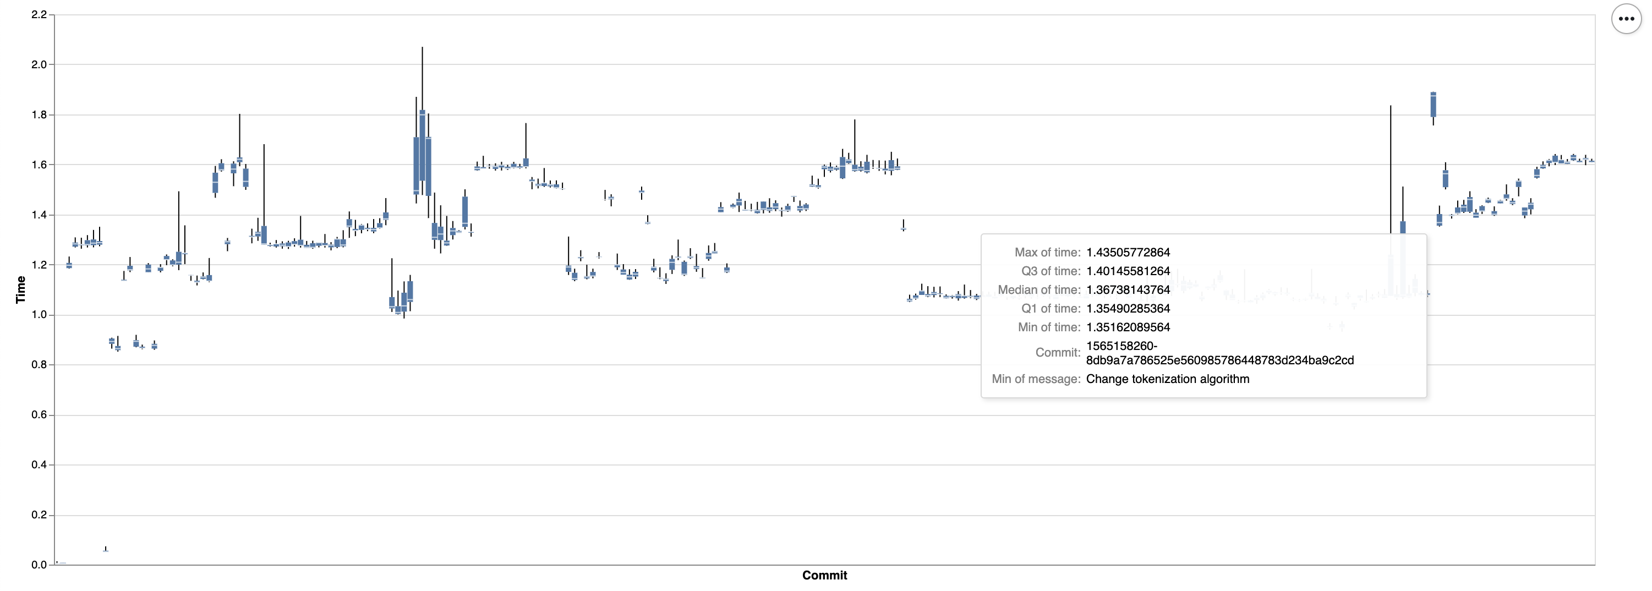Screen dimensions: 1652x591
Task: Click the 2.2 tick label on the y-axis
Action: coord(39,15)
